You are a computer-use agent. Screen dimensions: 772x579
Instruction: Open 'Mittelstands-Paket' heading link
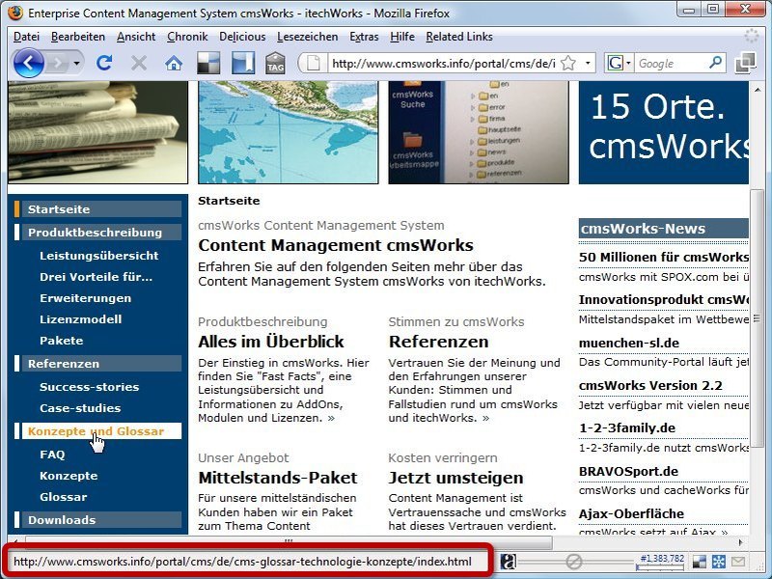point(277,478)
